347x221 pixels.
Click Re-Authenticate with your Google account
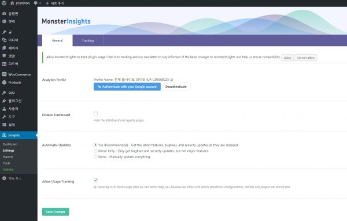(x=127, y=87)
